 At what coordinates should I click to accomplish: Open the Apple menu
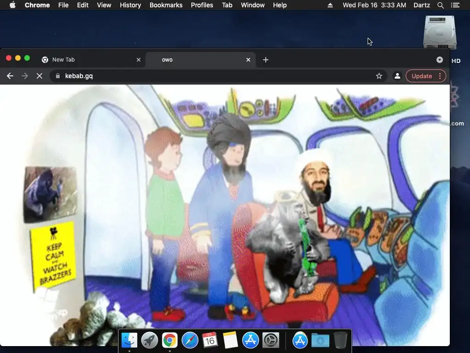pyautogui.click(x=12, y=5)
